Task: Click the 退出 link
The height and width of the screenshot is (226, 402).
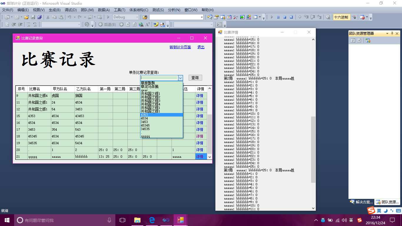Action: pyautogui.click(x=201, y=47)
